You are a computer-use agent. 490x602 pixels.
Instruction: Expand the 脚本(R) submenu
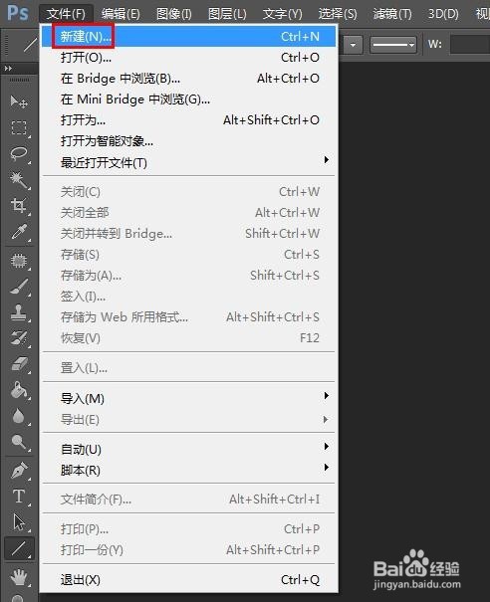(x=188, y=470)
